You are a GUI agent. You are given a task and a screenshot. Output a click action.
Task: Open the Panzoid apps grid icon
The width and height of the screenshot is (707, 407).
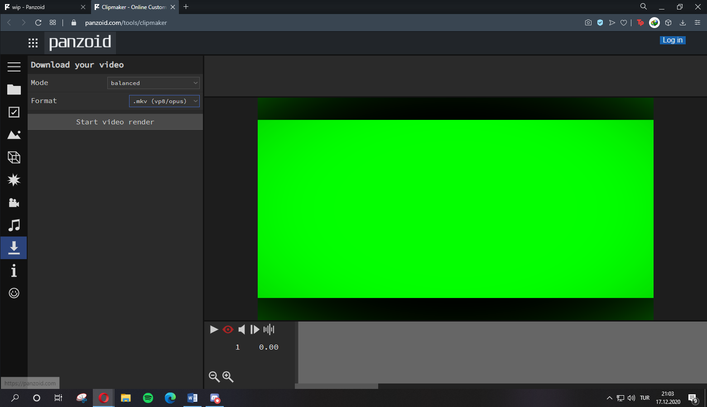33,43
